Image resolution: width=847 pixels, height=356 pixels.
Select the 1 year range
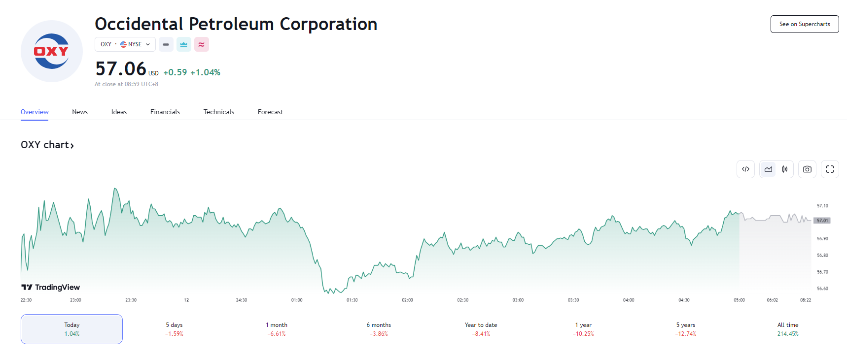(583, 329)
